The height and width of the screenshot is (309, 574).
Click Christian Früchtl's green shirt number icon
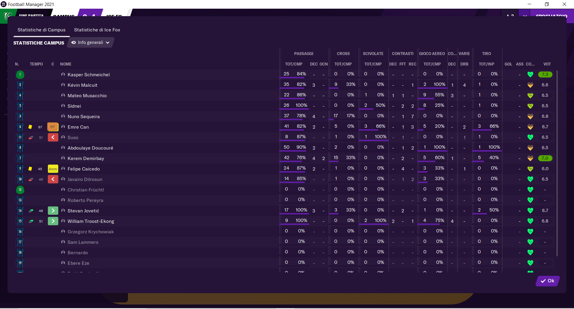coord(20,190)
